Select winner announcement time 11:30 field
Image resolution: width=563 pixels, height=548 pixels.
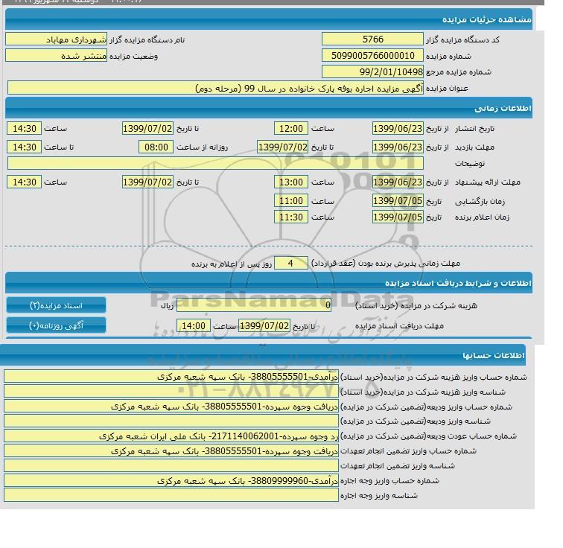(291, 217)
